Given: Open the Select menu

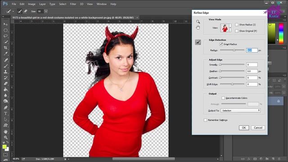Looking at the screenshot, I should point(63,4).
